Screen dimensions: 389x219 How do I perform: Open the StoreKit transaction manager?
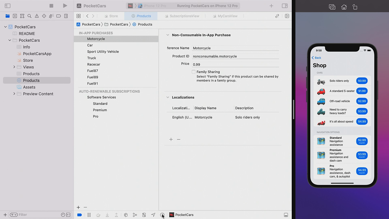click(x=162, y=215)
